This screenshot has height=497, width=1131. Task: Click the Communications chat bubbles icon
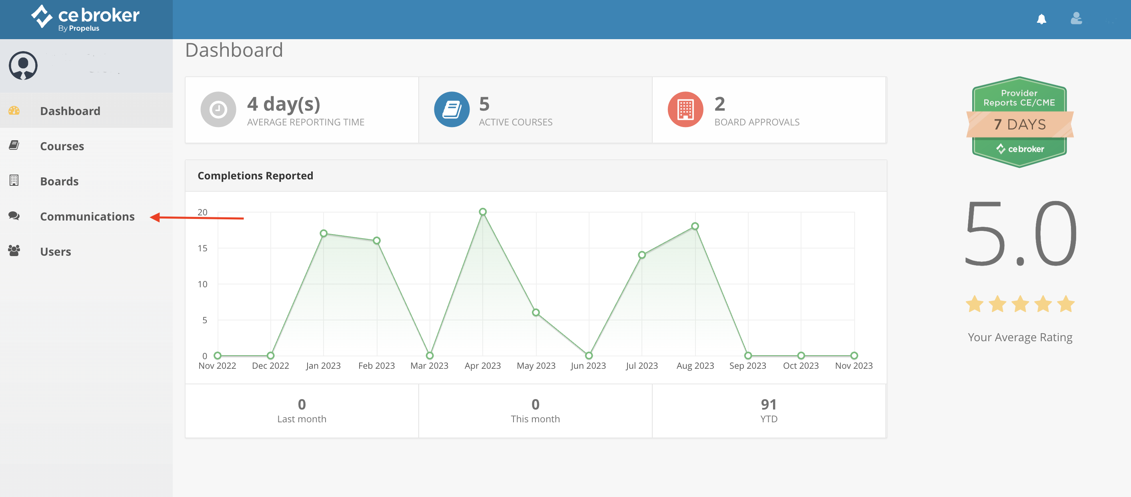click(14, 216)
